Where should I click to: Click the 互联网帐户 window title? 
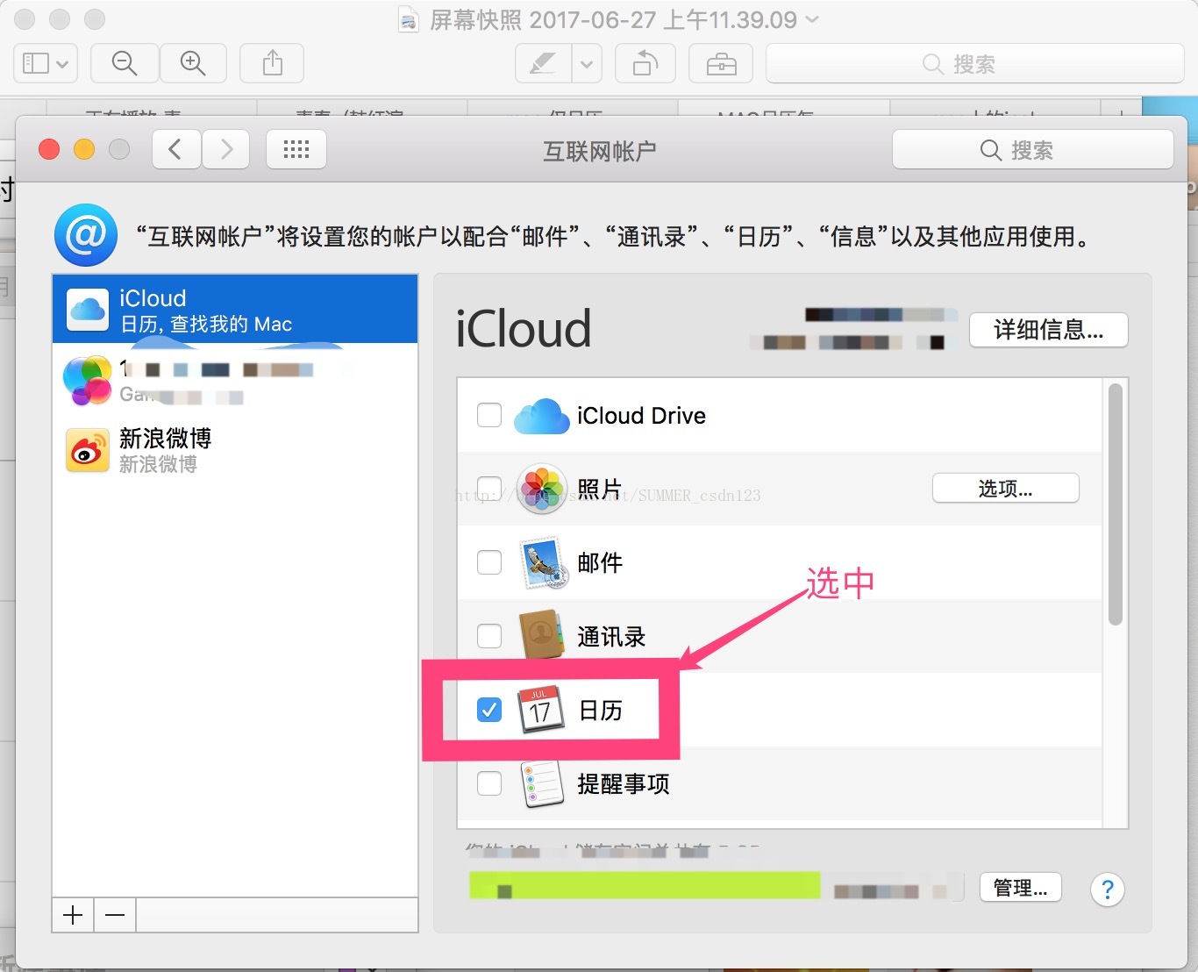coord(600,151)
